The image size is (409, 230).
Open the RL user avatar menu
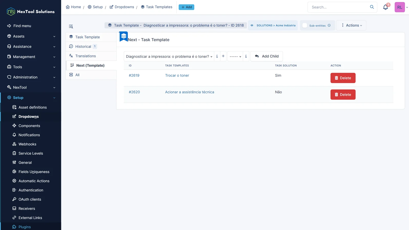click(x=400, y=7)
